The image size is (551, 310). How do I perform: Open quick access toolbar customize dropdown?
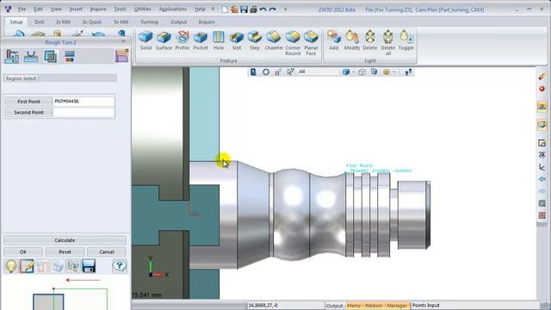click(x=285, y=9)
